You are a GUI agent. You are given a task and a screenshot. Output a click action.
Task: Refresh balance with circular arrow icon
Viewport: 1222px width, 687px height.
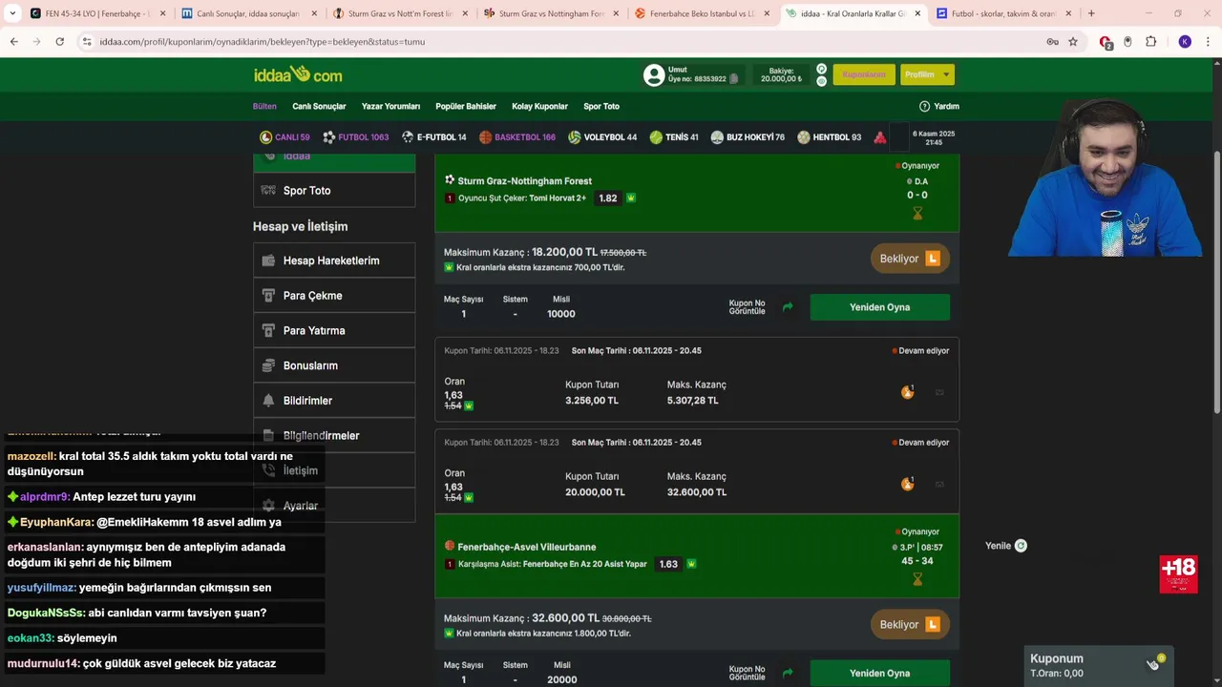click(x=821, y=70)
